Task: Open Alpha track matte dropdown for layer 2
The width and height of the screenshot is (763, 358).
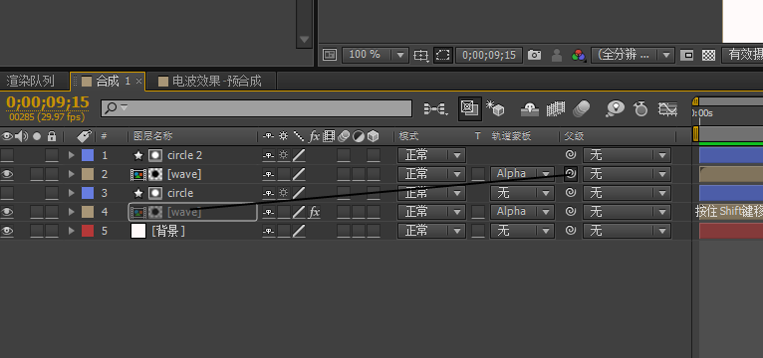Action: coord(522,174)
